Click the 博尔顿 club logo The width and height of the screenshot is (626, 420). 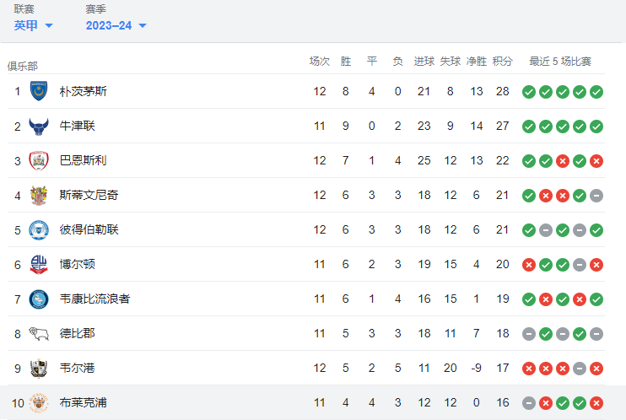tap(39, 265)
